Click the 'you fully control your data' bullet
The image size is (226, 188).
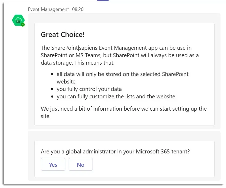click(89, 89)
